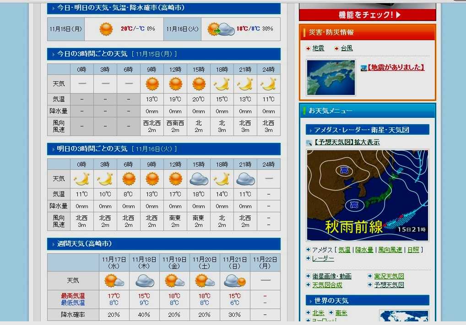The height and width of the screenshot is (325, 466).
Task: Open the 地震がありました earthquake alert link
Action: point(396,67)
